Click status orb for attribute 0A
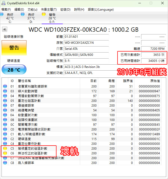The height and width of the screenshot is (179, 168). tap(5, 115)
